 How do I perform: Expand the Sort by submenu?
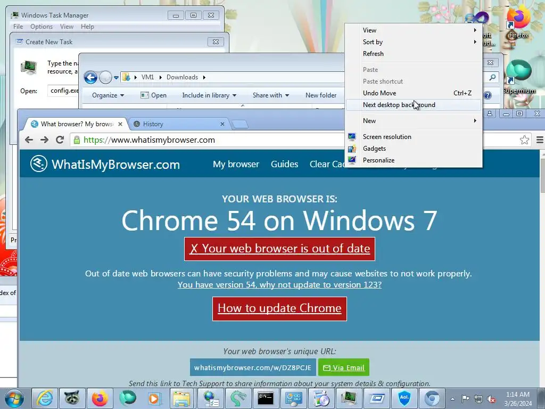pos(414,42)
